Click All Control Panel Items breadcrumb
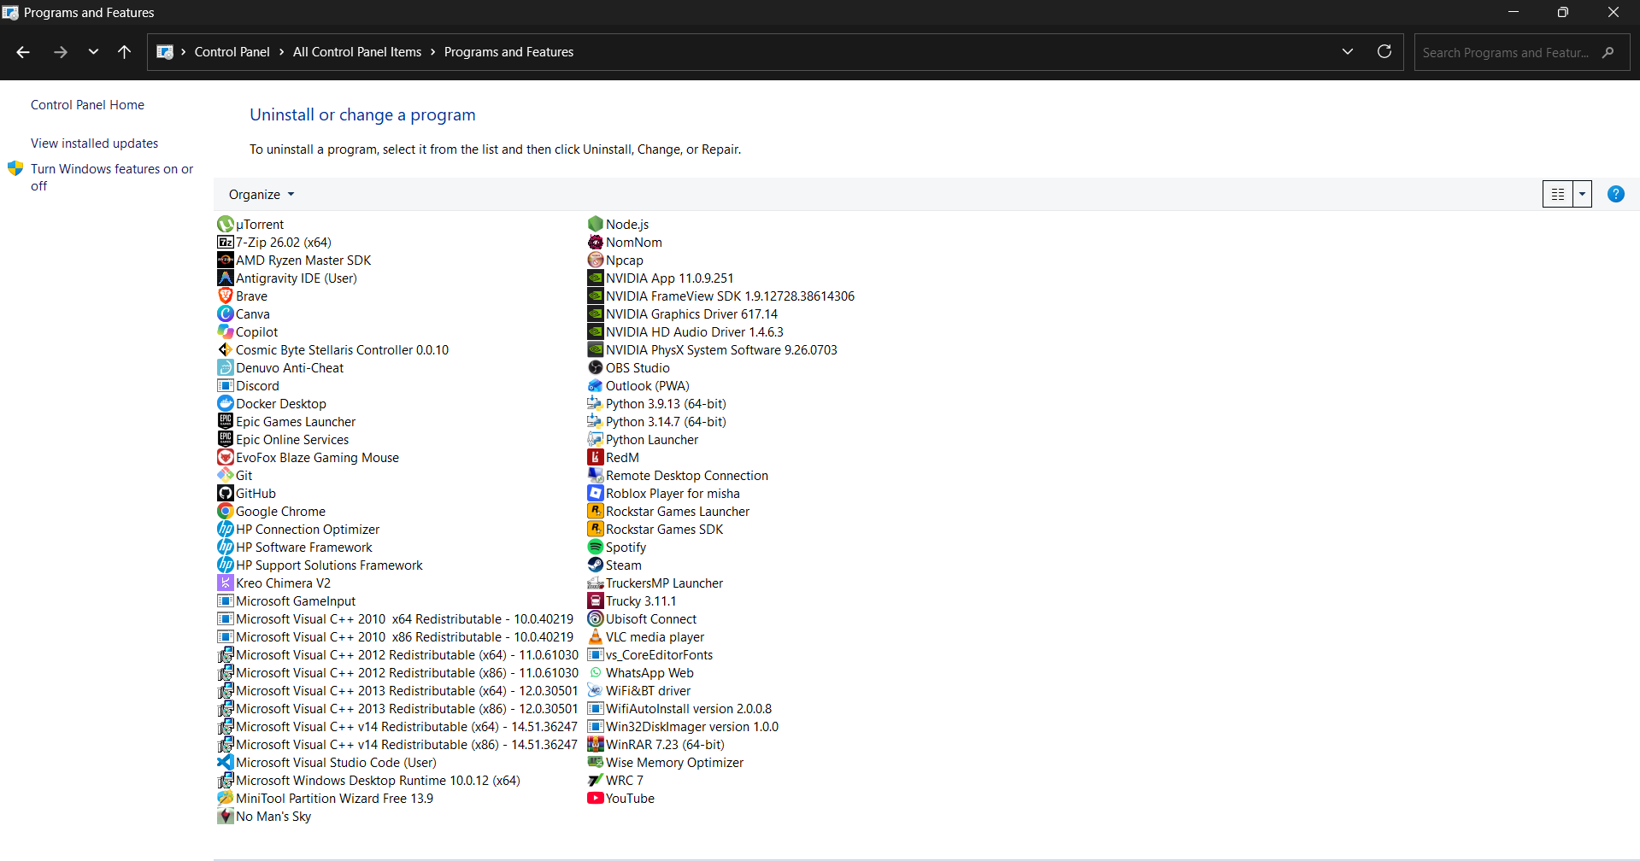Image resolution: width=1640 pixels, height=861 pixels. tap(357, 52)
